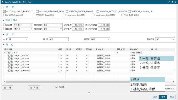Collapse the 程式 section
This screenshot has height=100, width=178.
point(4,45)
